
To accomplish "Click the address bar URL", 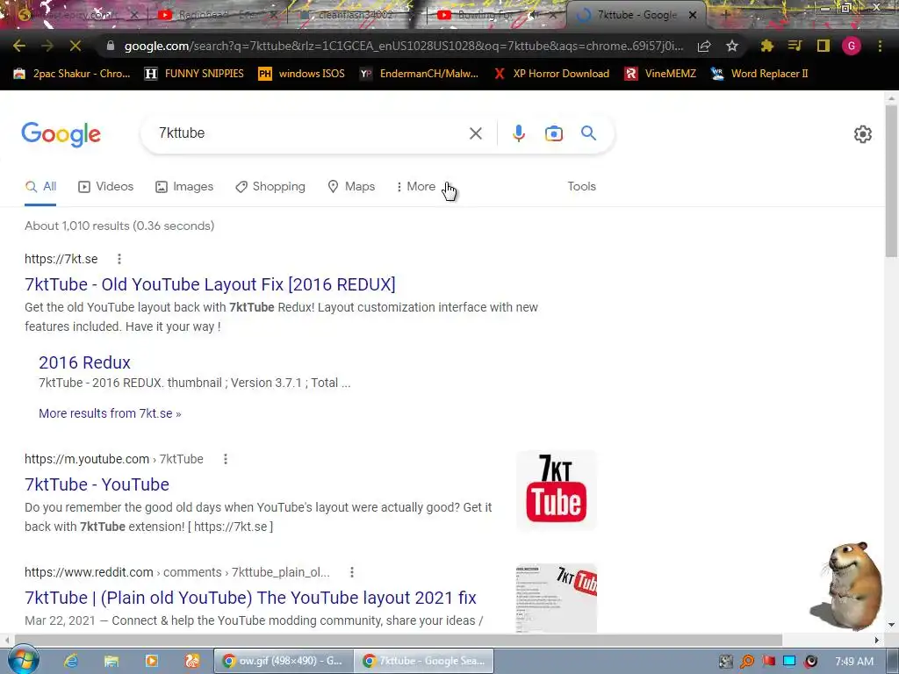I will [404, 46].
